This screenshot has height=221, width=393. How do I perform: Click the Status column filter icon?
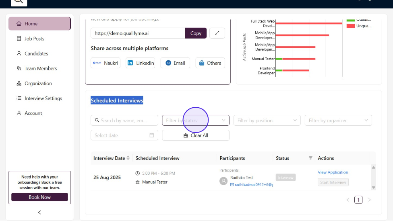(310, 158)
